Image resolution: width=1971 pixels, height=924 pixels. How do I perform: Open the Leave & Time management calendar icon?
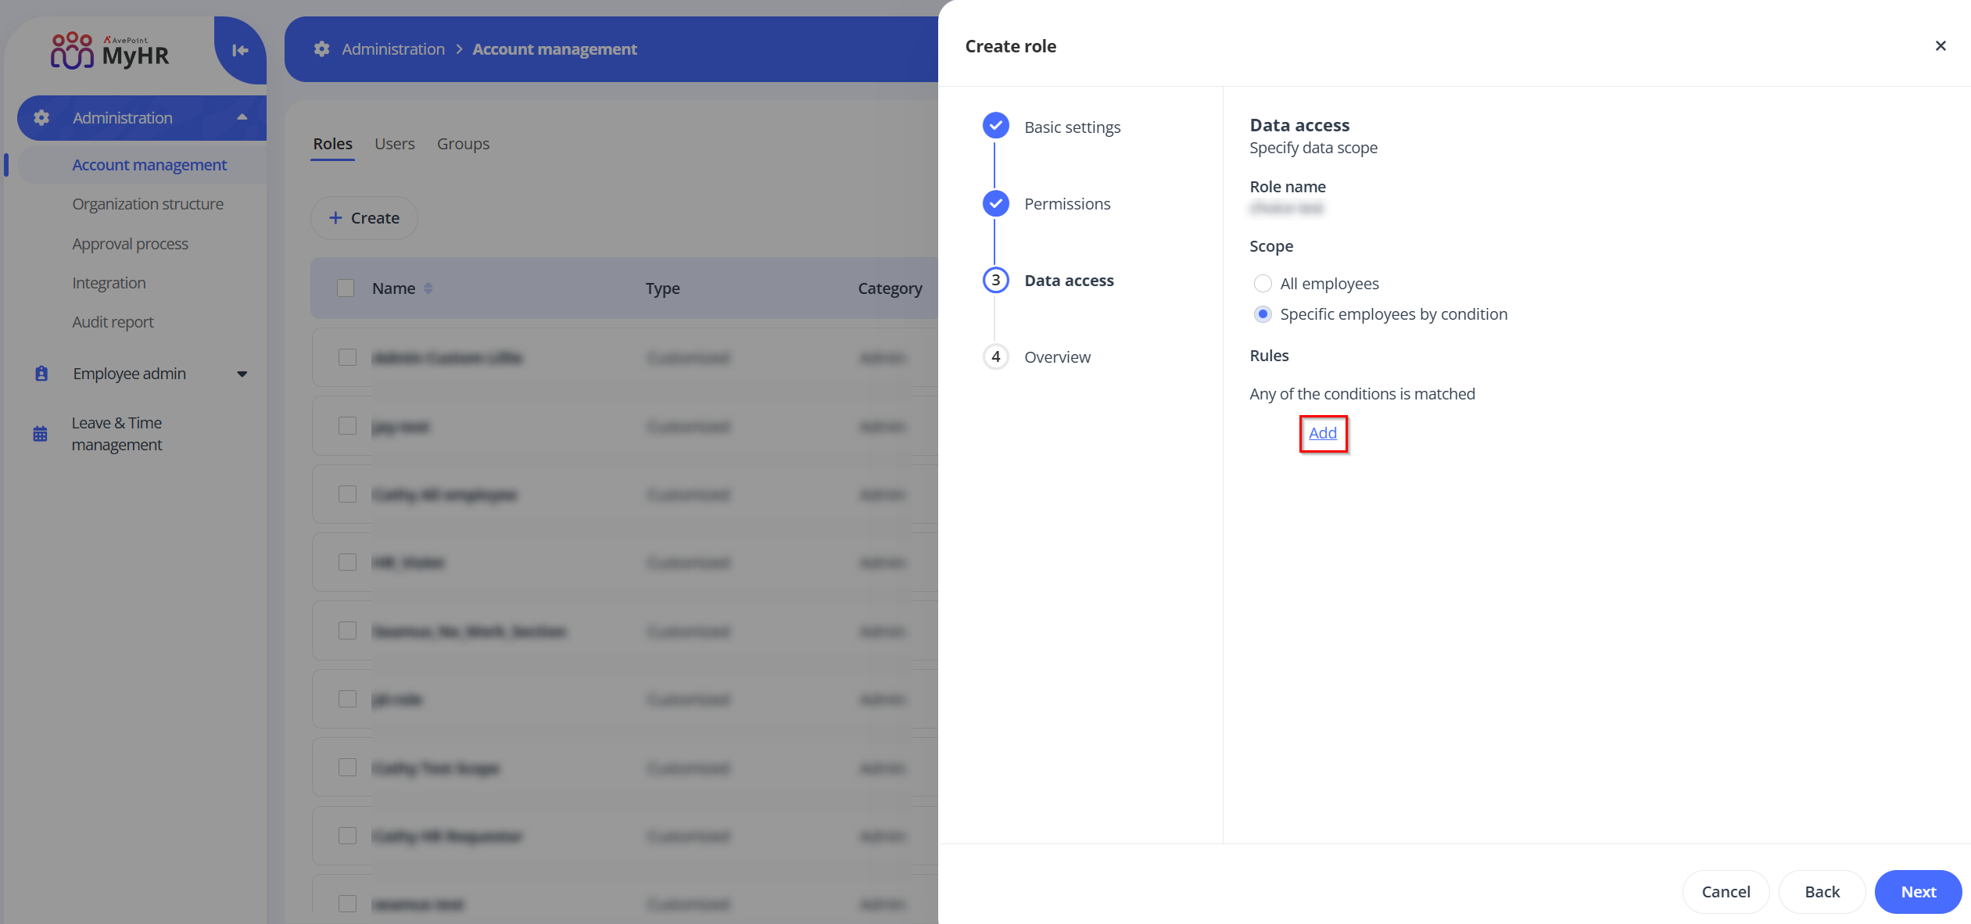pos(41,433)
